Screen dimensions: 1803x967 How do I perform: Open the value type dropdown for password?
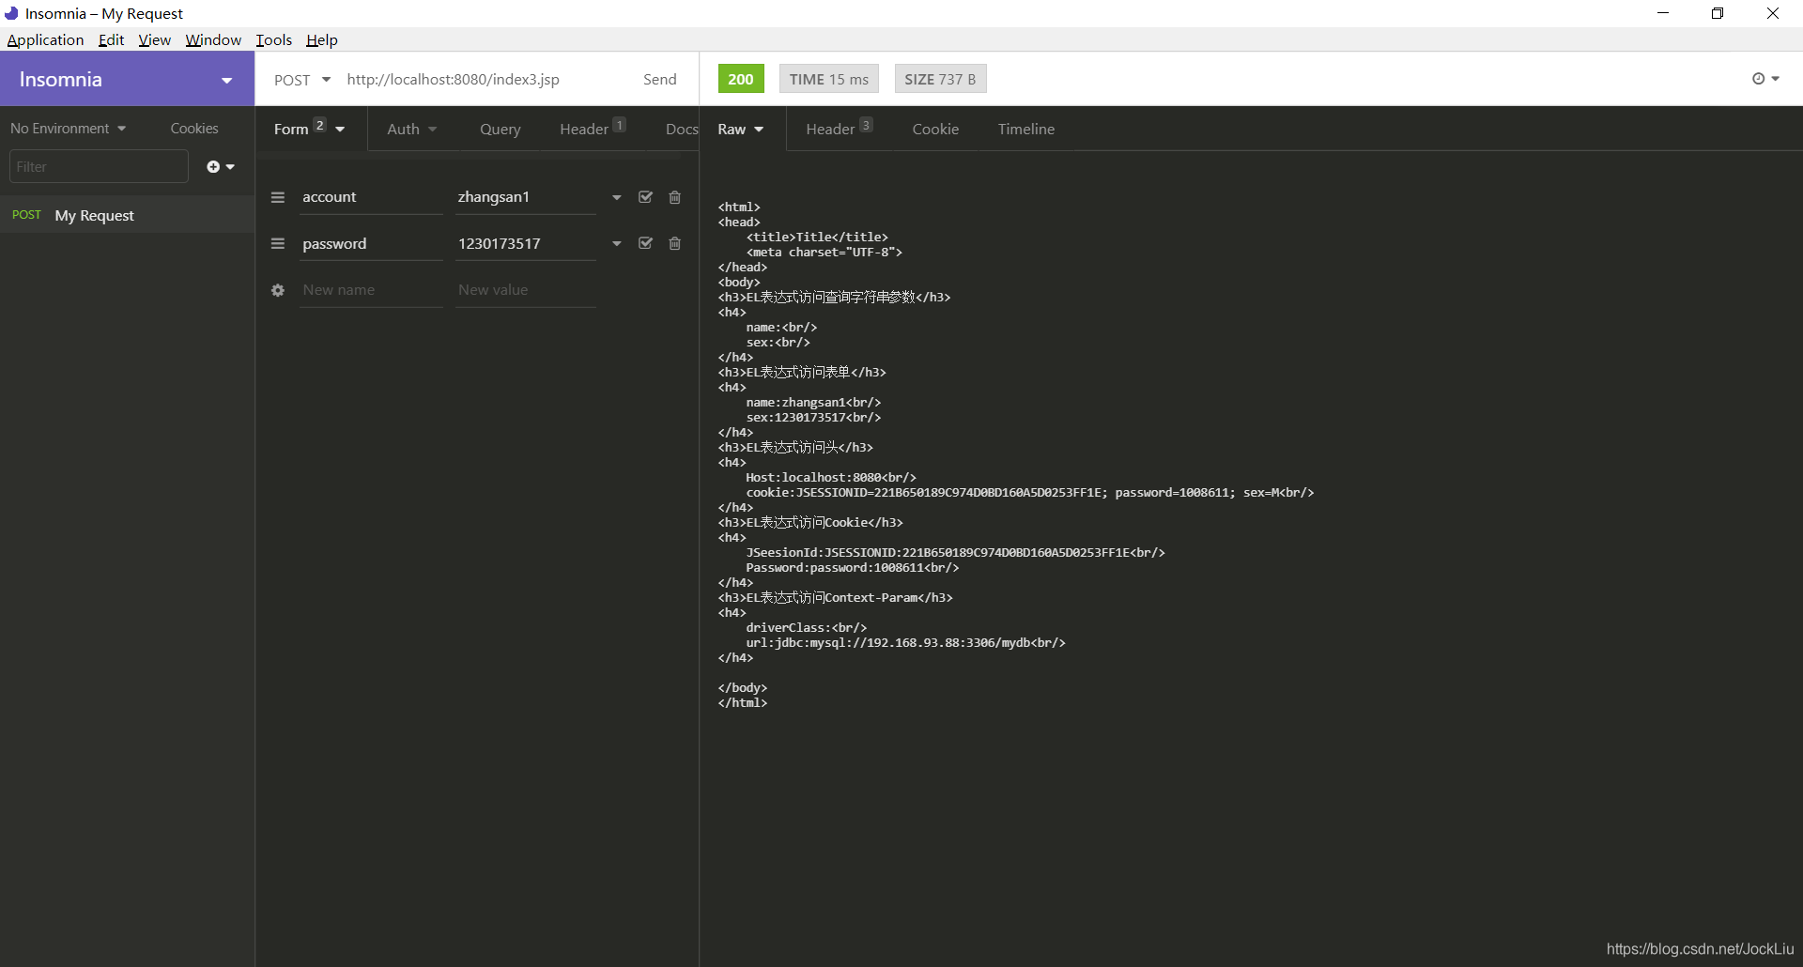click(617, 243)
